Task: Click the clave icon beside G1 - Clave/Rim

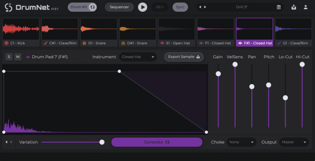Action: pos(279,43)
